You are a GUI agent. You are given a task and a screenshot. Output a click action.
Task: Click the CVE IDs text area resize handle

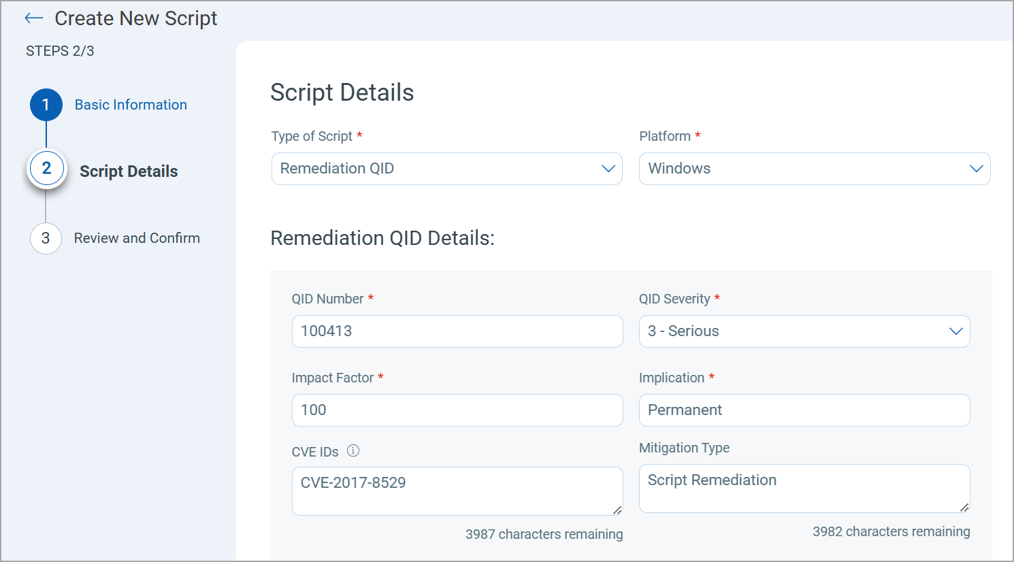617,510
